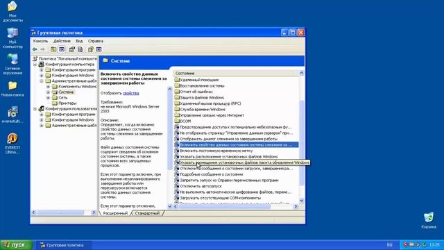Screen dimensions: 444x250
Task: Select Отключить автозапуск policy
Action: (x=198, y=186)
